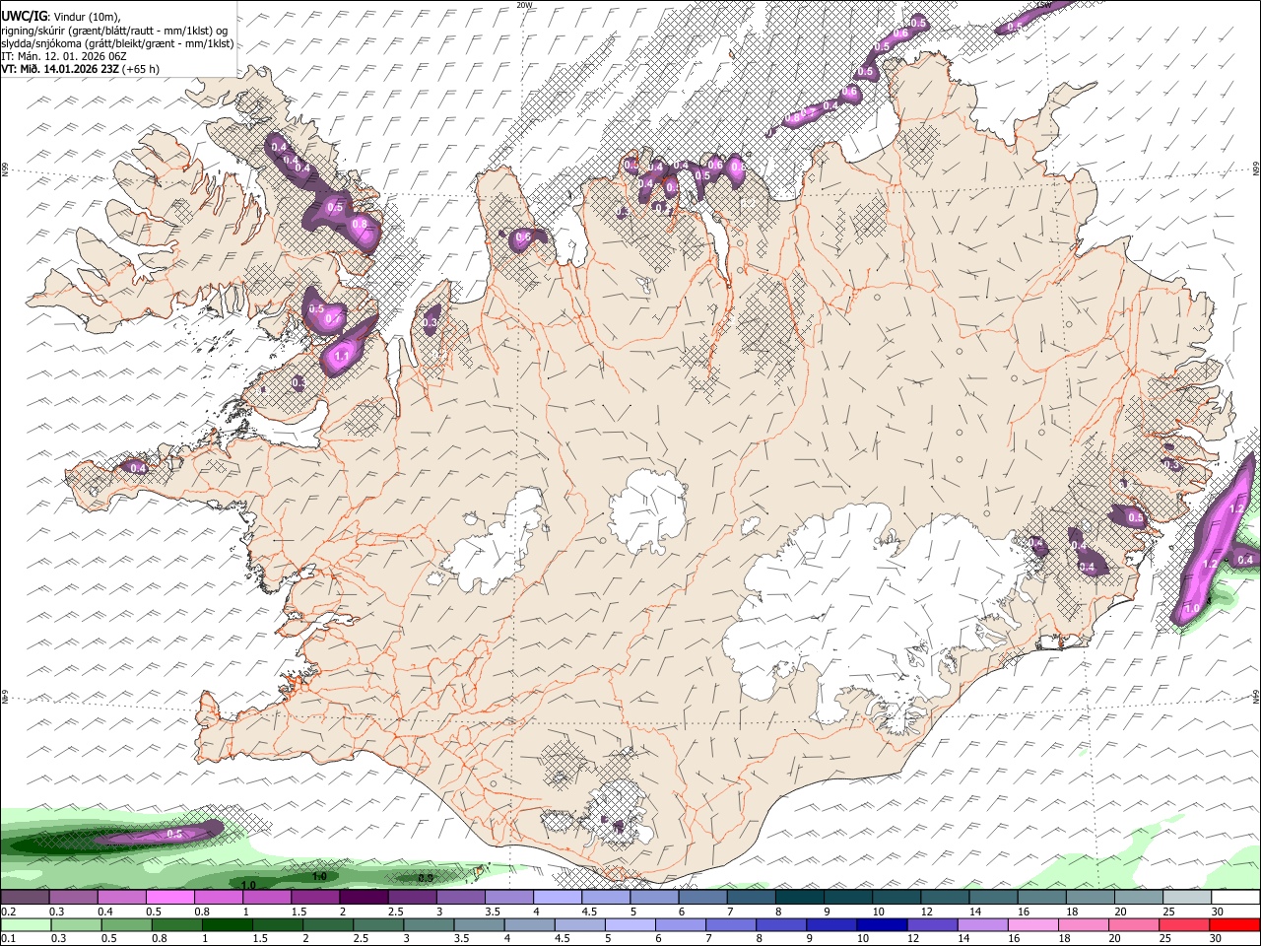Pick the upper-scale swatch between 1 and 1.5

[267, 898]
